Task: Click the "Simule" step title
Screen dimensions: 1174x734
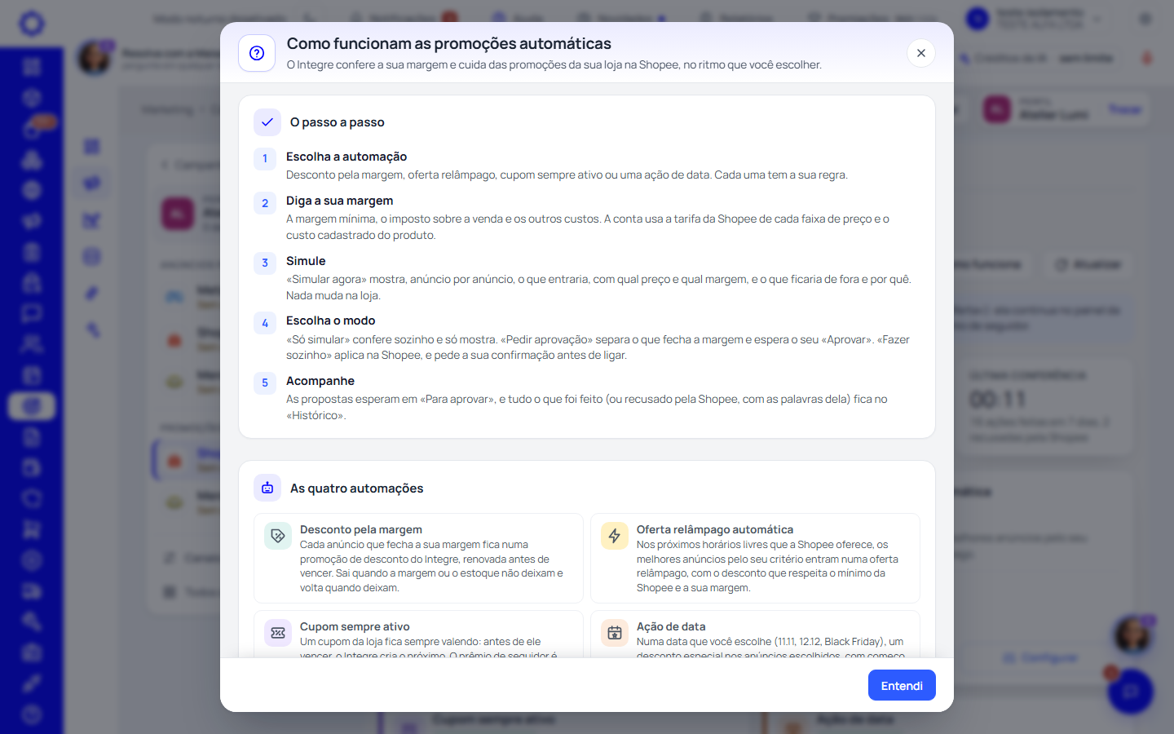Action: click(306, 261)
